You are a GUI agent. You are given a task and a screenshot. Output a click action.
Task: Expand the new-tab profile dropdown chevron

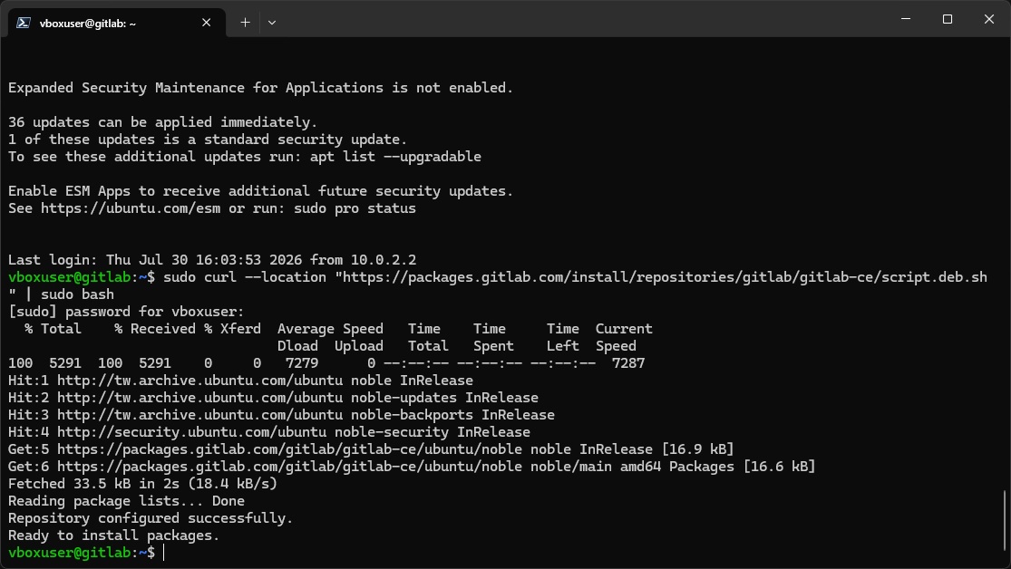tap(272, 23)
